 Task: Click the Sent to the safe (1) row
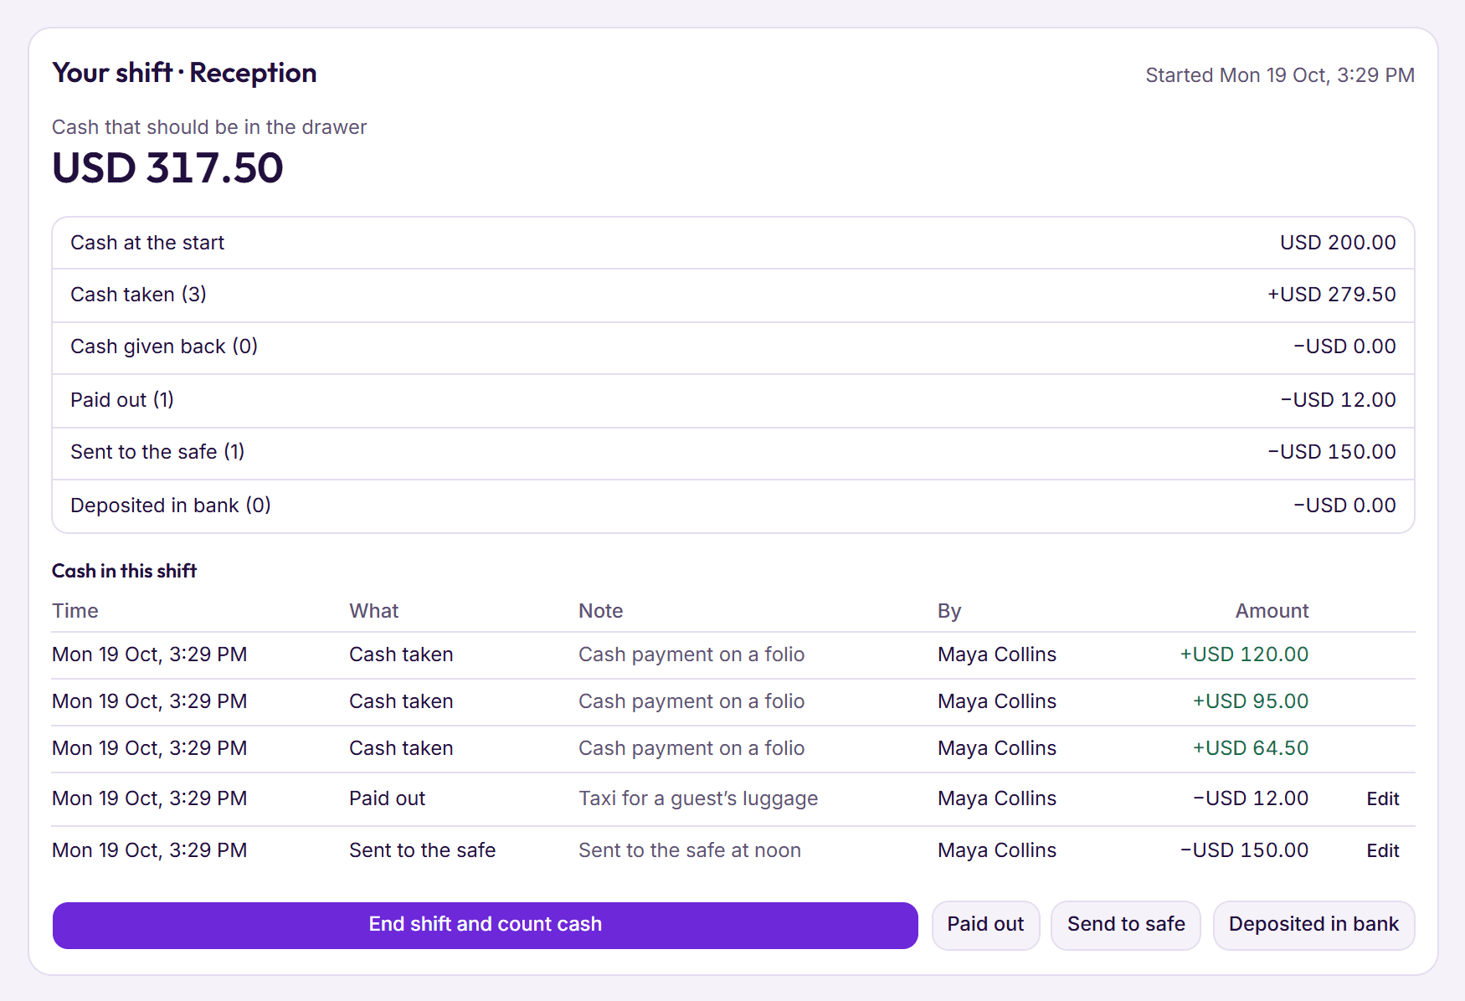(x=733, y=452)
